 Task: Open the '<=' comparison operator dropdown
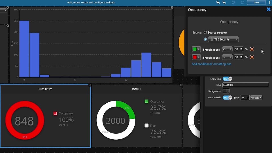coord(227,49)
